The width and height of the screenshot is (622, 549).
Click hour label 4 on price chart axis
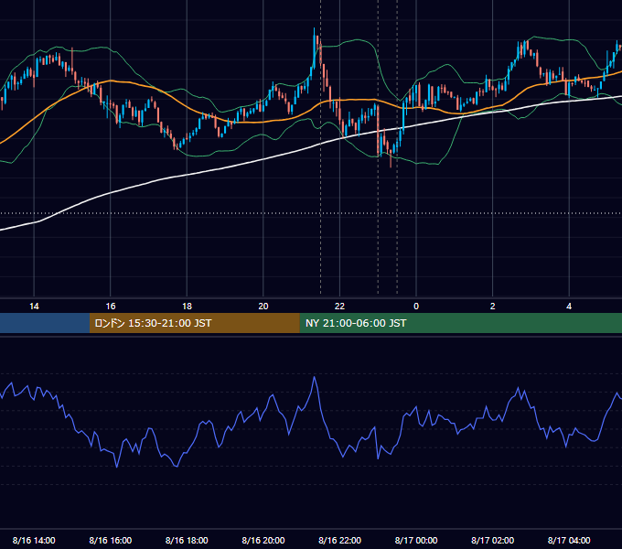tap(569, 307)
